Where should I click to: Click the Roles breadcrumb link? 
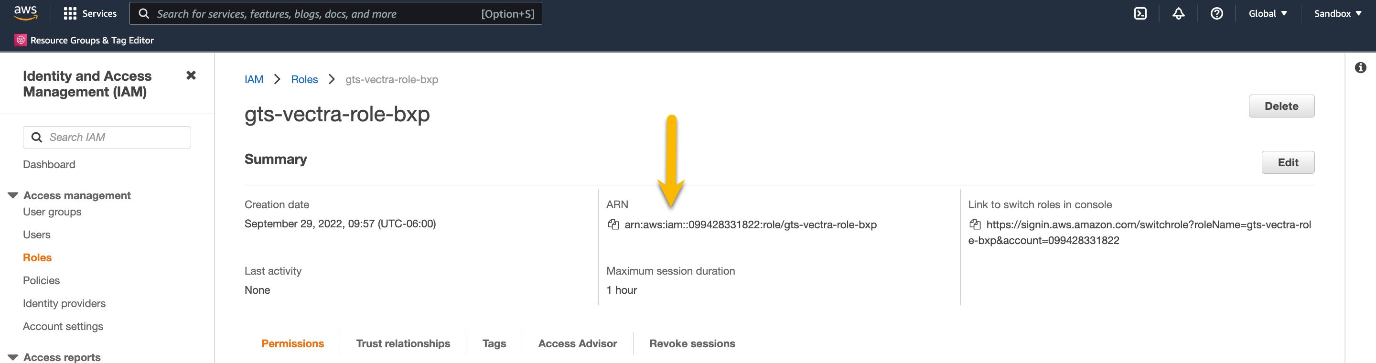(304, 80)
